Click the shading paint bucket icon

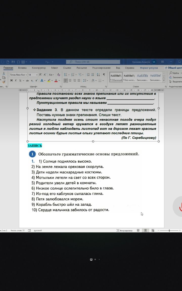[93, 80]
